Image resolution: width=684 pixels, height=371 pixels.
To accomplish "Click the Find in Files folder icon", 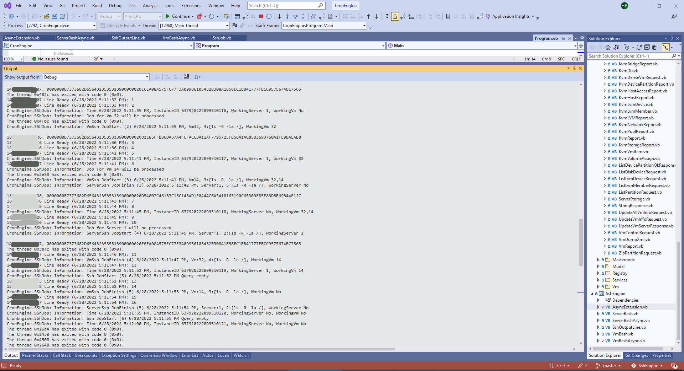I will pos(227,16).
